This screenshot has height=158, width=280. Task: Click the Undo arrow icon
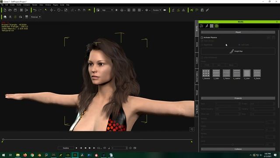pyautogui.click(x=35, y=10)
